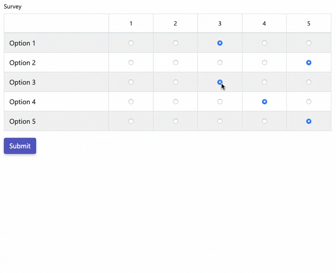This screenshot has width=336, height=273.
Task: Pick rating 3 for Option 4
Action: pos(220,102)
